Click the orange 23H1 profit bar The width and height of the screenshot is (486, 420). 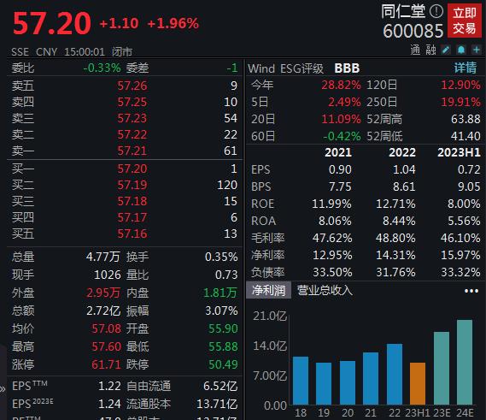(418, 384)
